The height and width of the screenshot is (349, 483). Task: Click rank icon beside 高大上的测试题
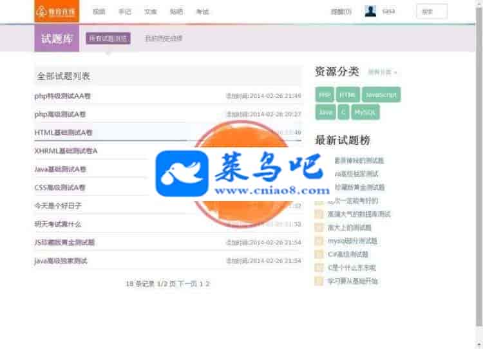point(319,228)
